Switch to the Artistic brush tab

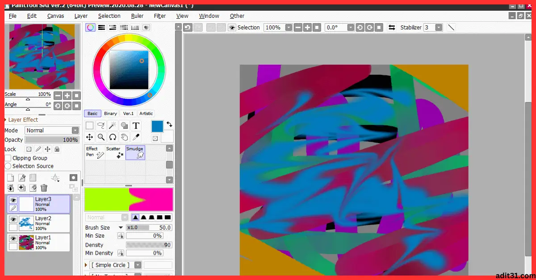pos(146,113)
